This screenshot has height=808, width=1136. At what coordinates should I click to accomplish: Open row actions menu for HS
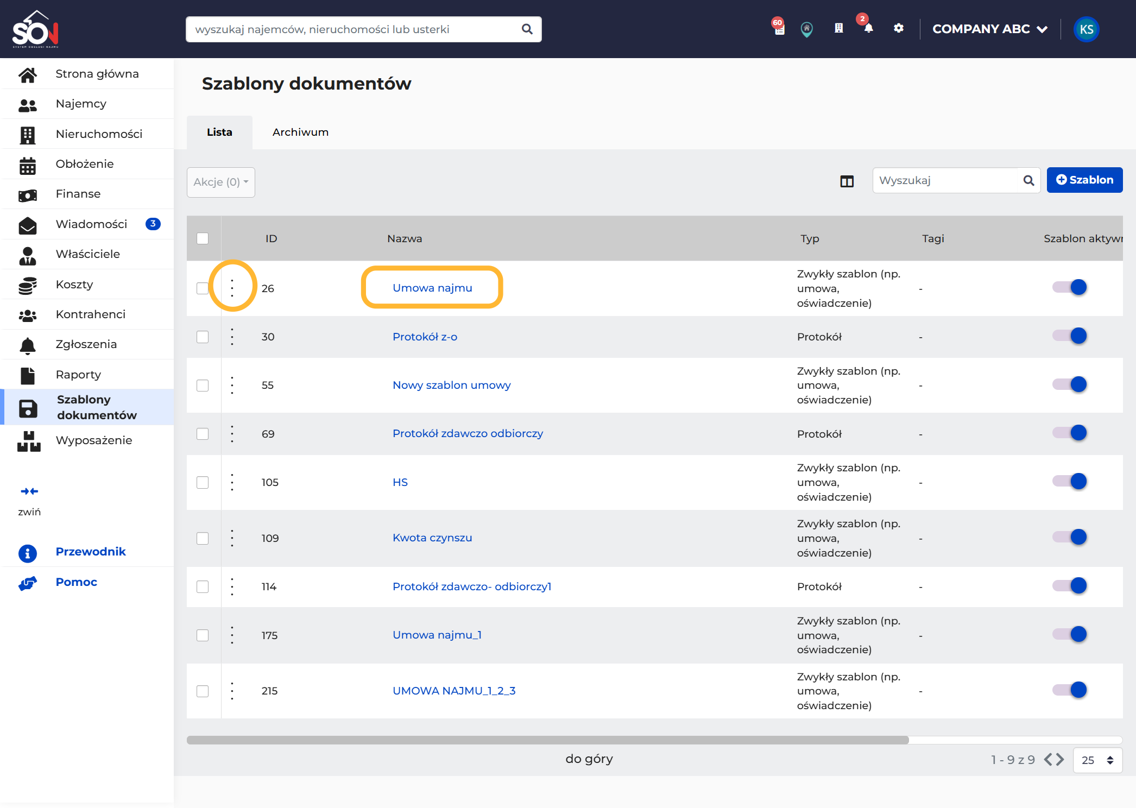[232, 482]
